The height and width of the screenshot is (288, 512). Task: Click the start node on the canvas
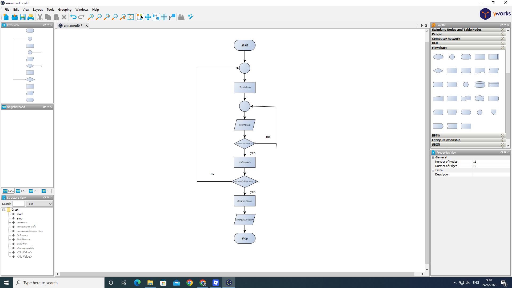[245, 45]
